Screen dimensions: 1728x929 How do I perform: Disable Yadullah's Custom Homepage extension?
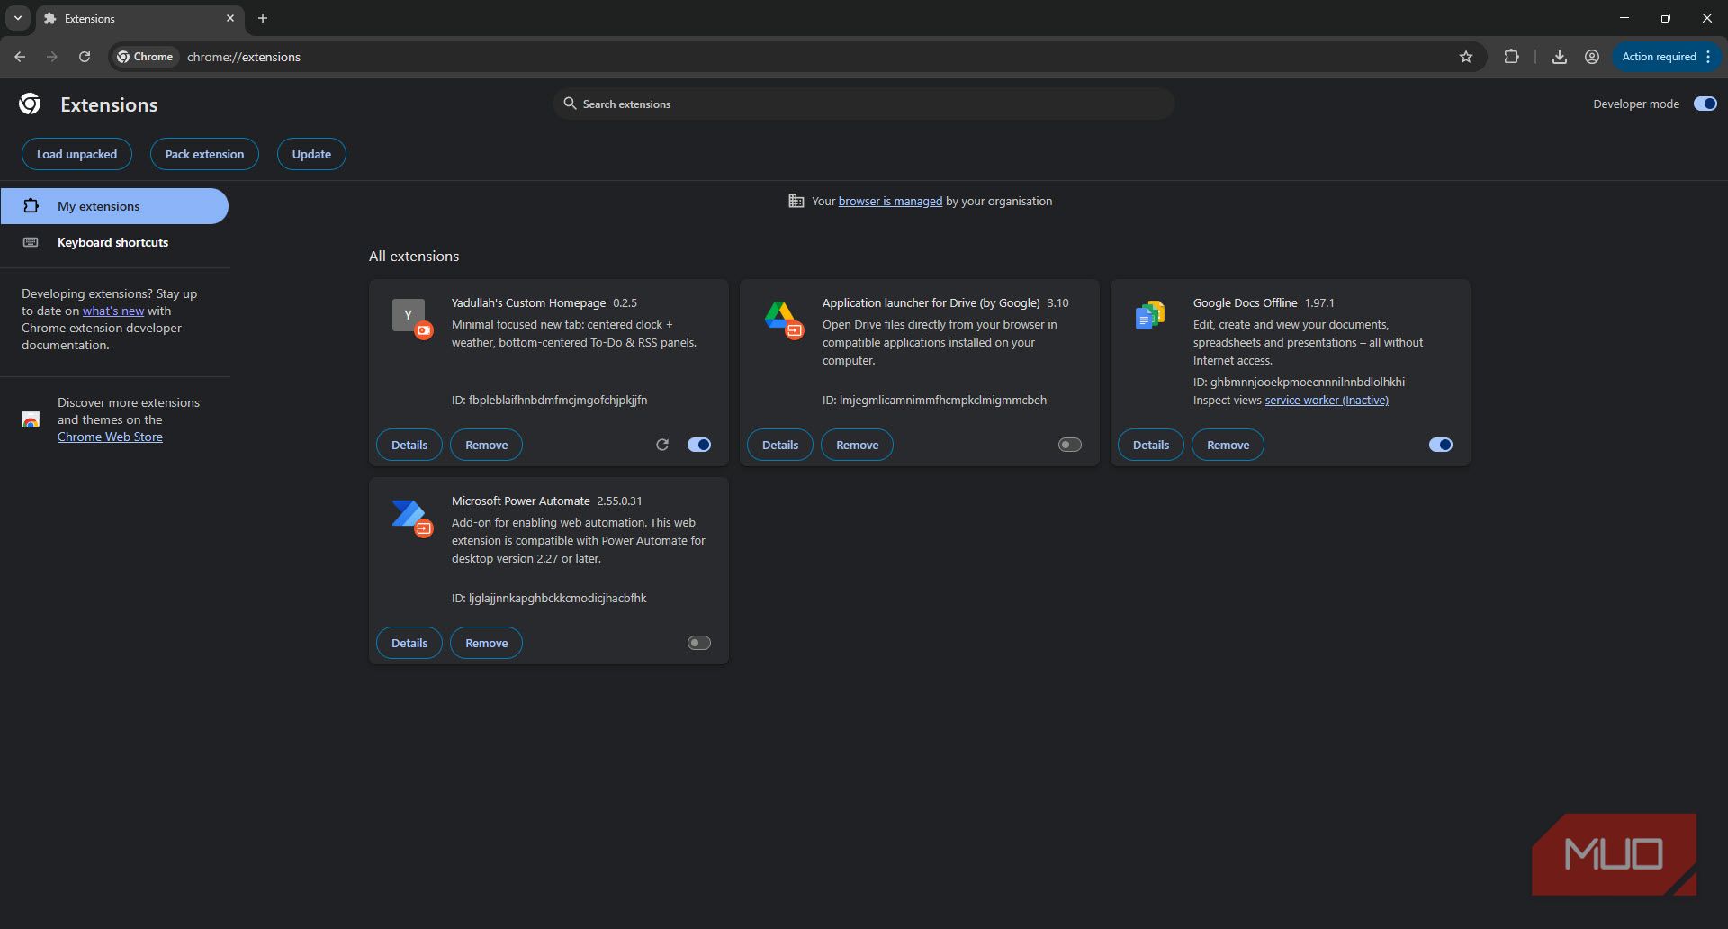[699, 445]
